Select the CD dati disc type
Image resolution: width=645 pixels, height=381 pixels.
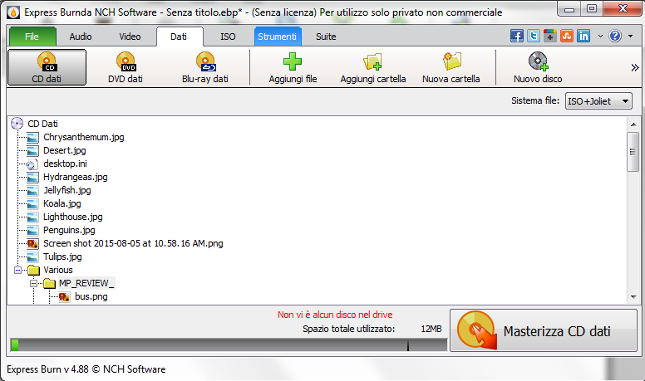[47, 67]
